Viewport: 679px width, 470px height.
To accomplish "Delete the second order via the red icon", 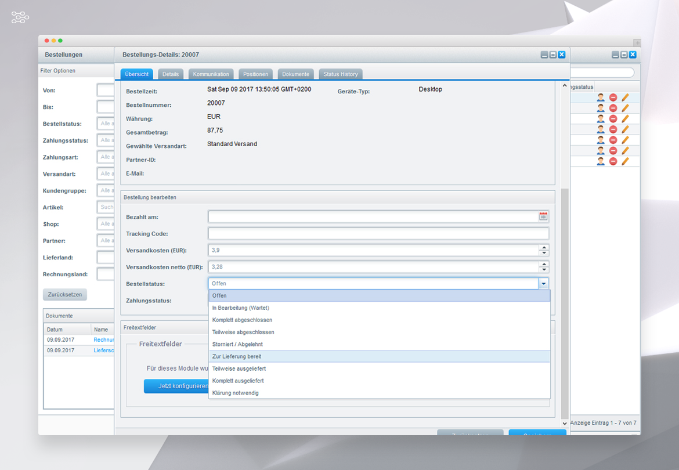I will (x=613, y=108).
